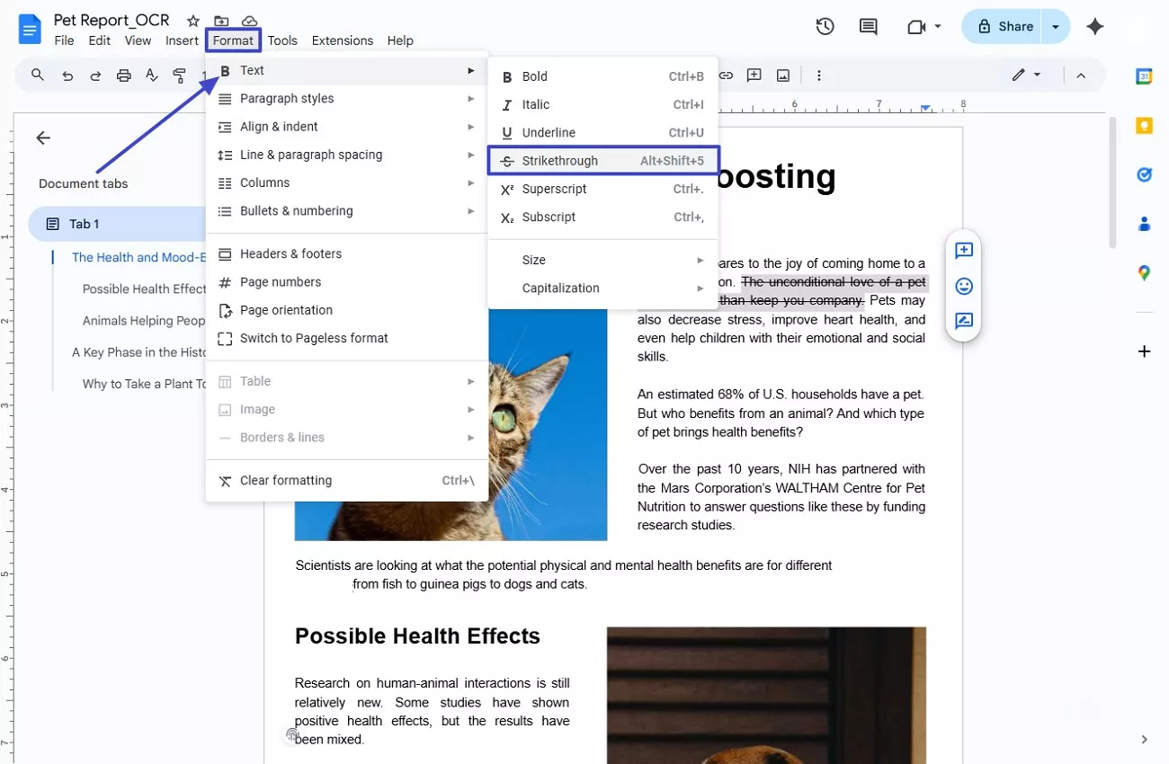
Task: Select the paint format tool
Action: tap(180, 76)
